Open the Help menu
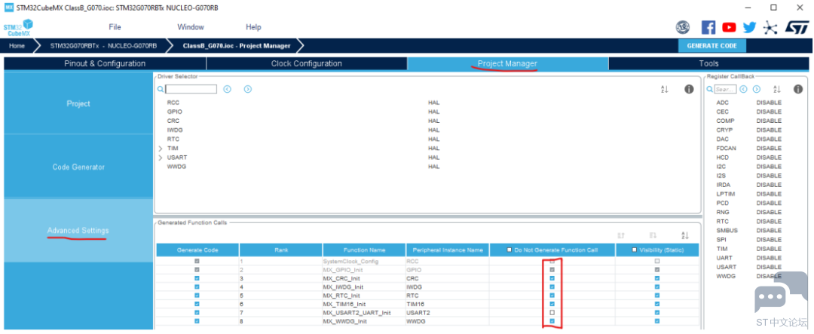The image size is (814, 334). click(x=253, y=27)
